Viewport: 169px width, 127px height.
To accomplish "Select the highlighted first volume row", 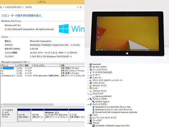I will [x=43, y=68].
